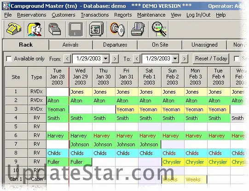Click Johnson reservation on Sat Feb 1
Image resolution: width=249 pixels, height=191 pixels.
pyautogui.click(x=150, y=144)
